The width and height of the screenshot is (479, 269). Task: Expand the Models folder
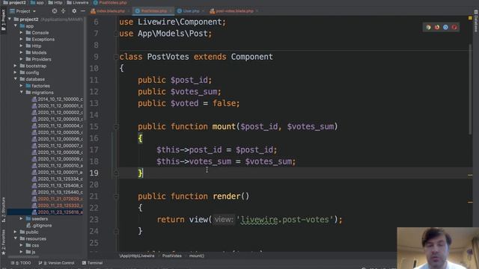click(x=22, y=52)
